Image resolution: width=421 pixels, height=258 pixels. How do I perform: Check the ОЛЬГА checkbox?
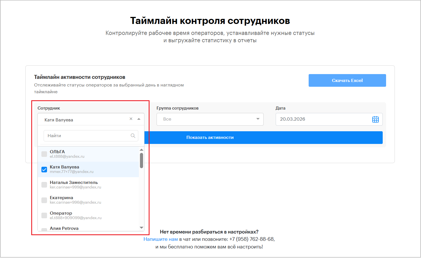[x=44, y=154]
